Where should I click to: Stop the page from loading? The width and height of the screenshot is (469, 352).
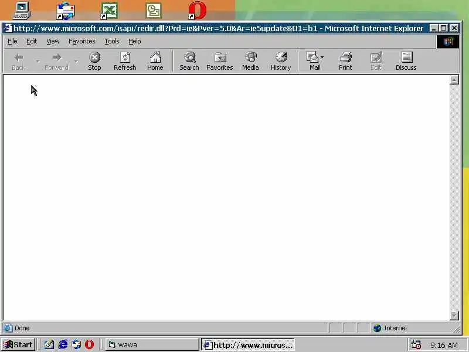94,62
